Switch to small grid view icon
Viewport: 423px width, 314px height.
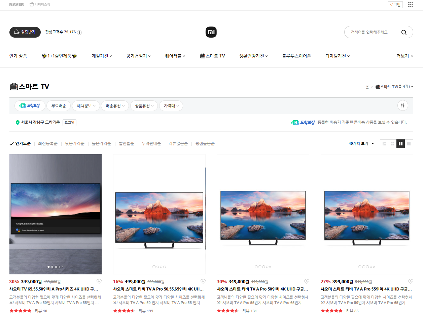[392, 144]
